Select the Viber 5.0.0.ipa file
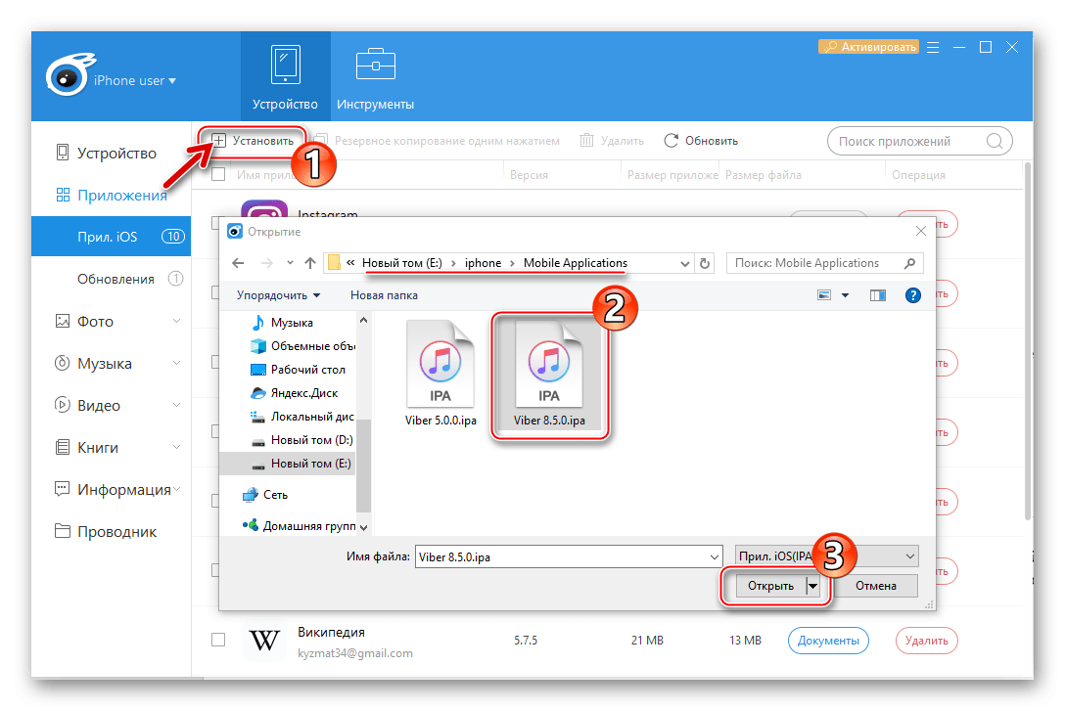Image resolution: width=1065 pixels, height=711 pixels. 440,376
